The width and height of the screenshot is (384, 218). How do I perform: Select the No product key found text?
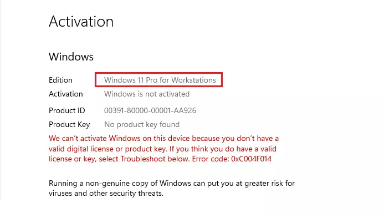click(142, 125)
